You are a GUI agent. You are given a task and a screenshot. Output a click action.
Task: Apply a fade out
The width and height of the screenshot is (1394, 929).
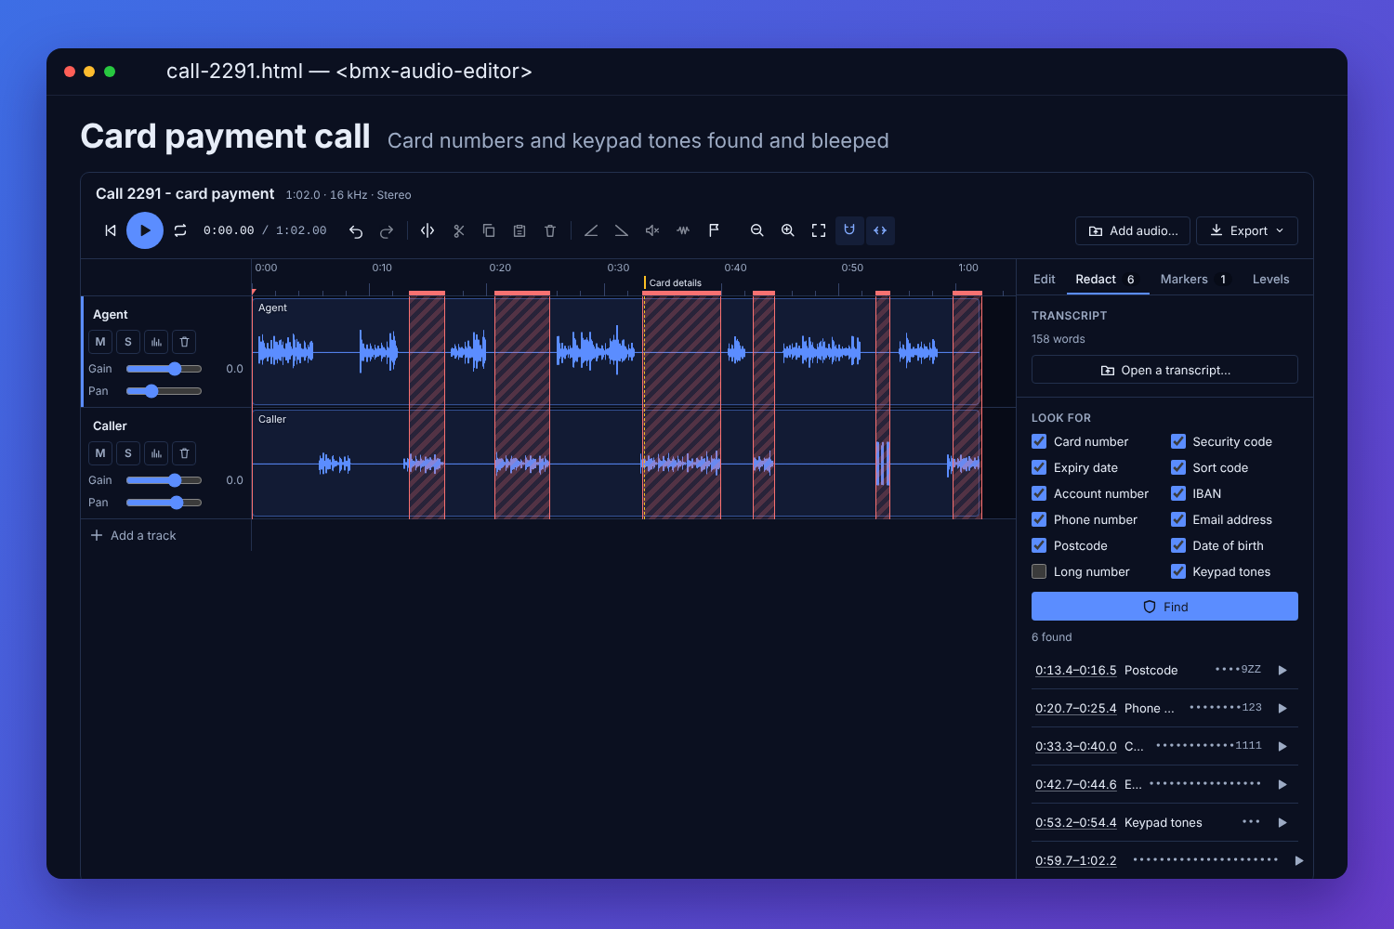622,230
